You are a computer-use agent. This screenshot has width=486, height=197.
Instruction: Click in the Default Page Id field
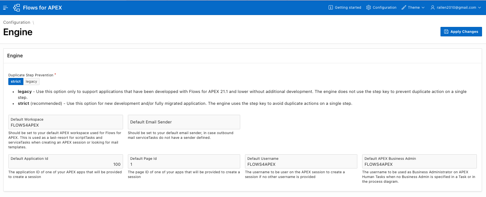184,161
